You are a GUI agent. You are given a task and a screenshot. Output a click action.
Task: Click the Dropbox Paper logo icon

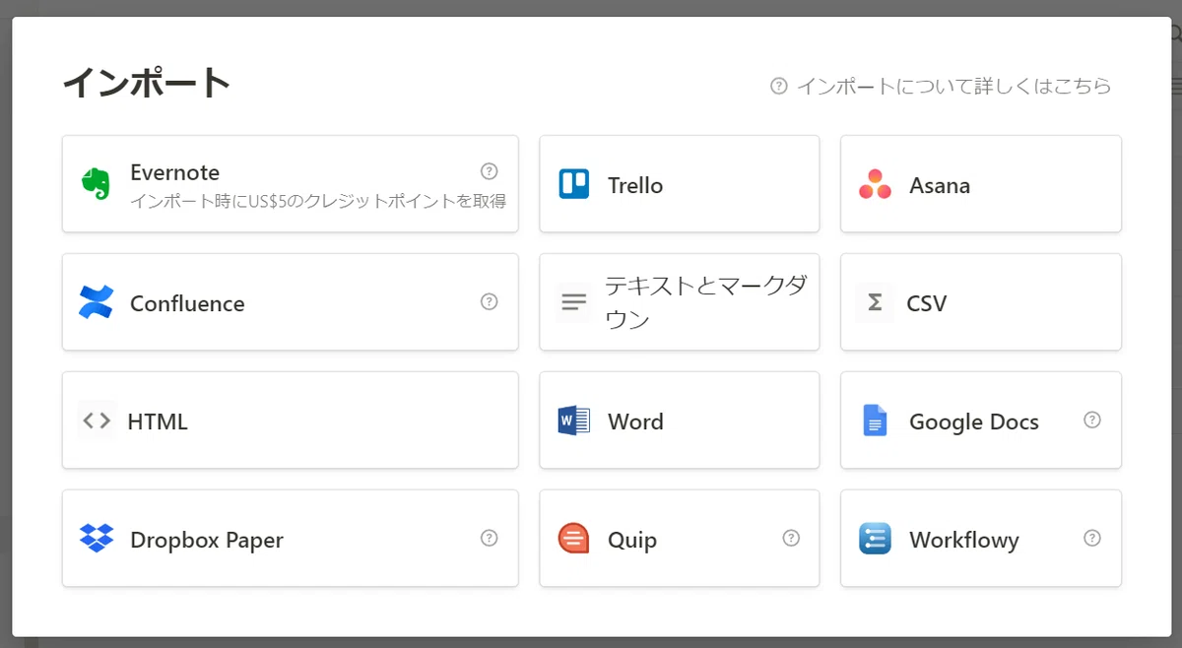97,539
